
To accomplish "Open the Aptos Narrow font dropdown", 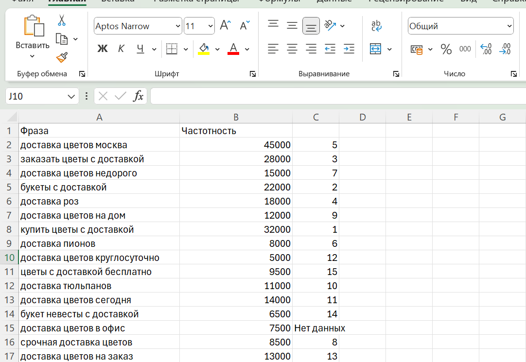I will point(178,26).
